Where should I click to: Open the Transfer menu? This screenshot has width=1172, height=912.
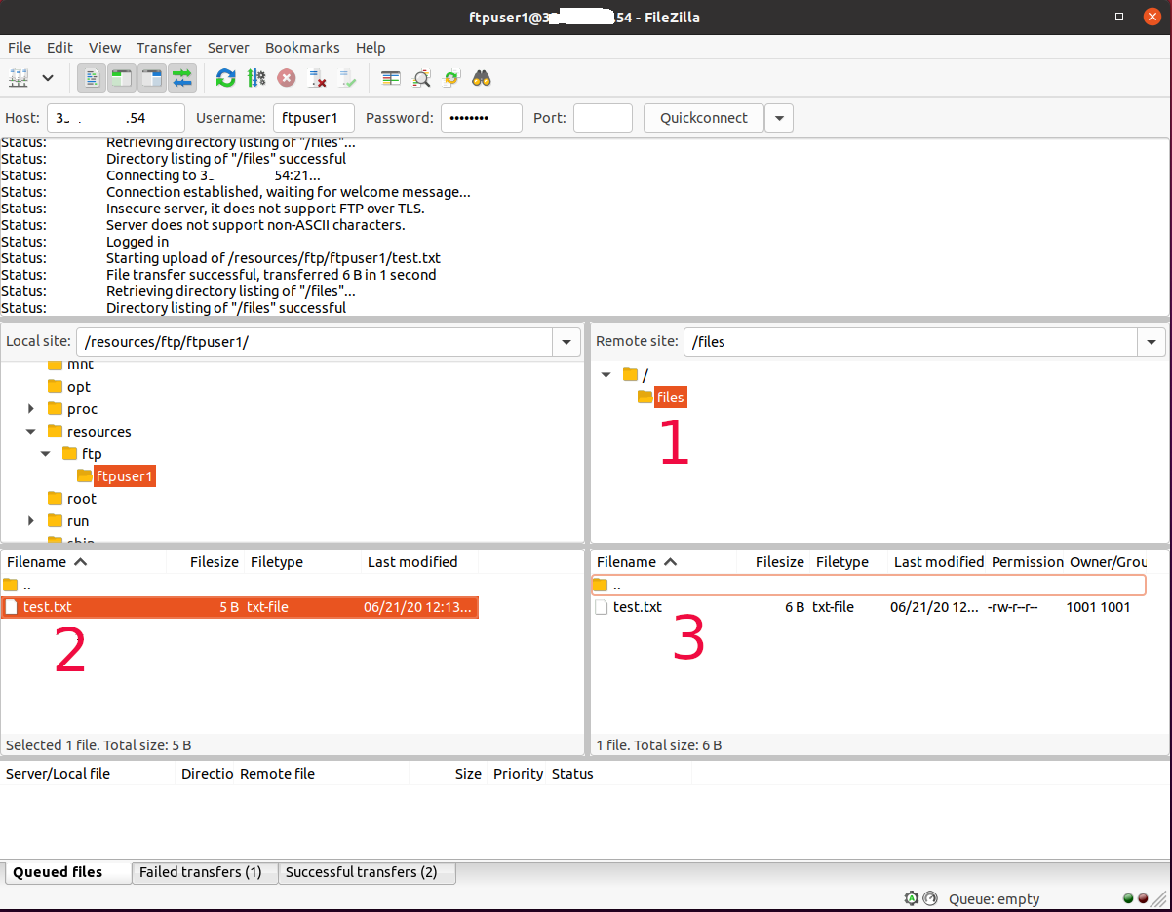click(x=164, y=47)
